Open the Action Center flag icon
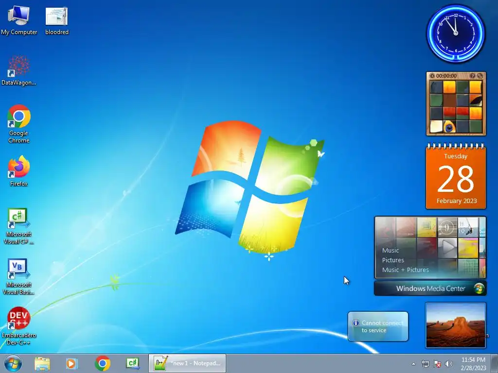 [437, 364]
